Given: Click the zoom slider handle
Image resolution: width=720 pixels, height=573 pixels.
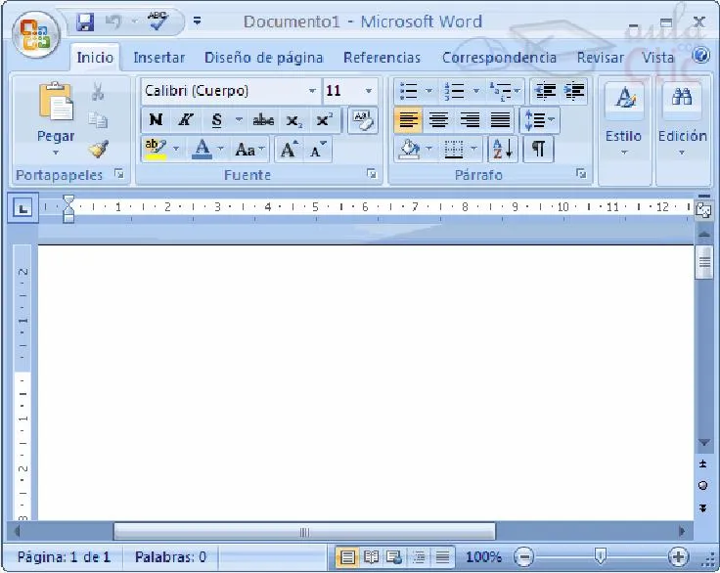Looking at the screenshot, I should [x=600, y=556].
